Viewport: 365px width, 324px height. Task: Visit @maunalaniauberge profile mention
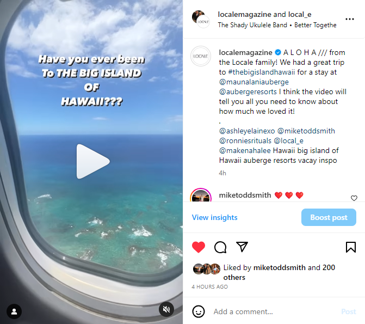[253, 82]
